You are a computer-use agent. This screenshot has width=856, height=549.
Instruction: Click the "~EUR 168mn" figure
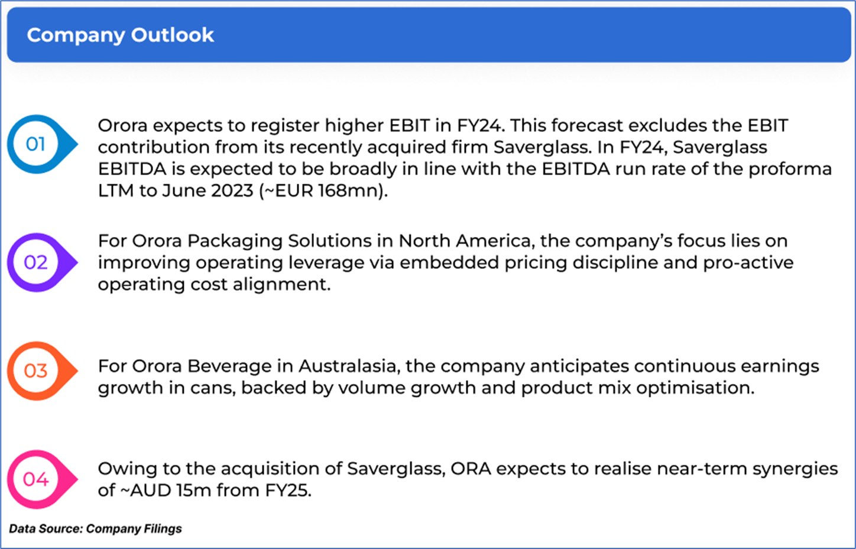[323, 191]
